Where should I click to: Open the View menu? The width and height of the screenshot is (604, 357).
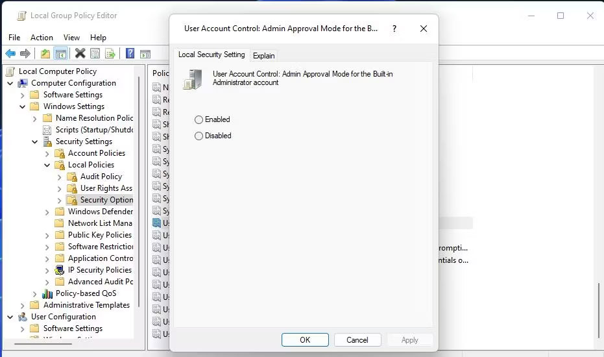(71, 38)
